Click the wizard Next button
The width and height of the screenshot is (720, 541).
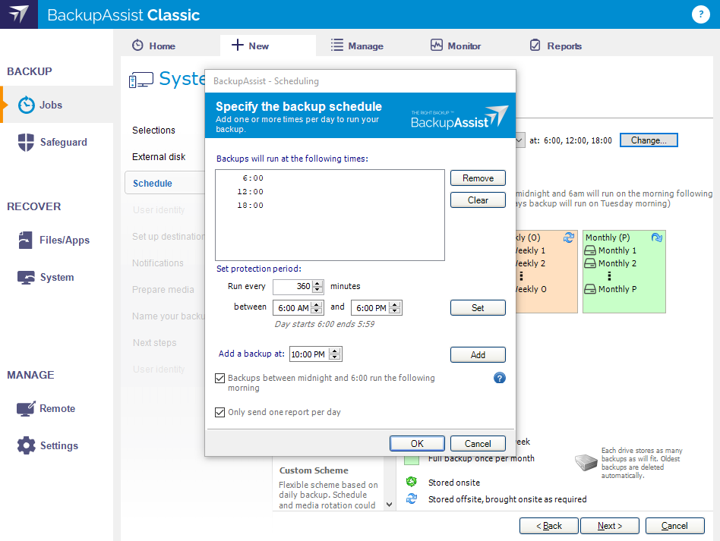[610, 526]
